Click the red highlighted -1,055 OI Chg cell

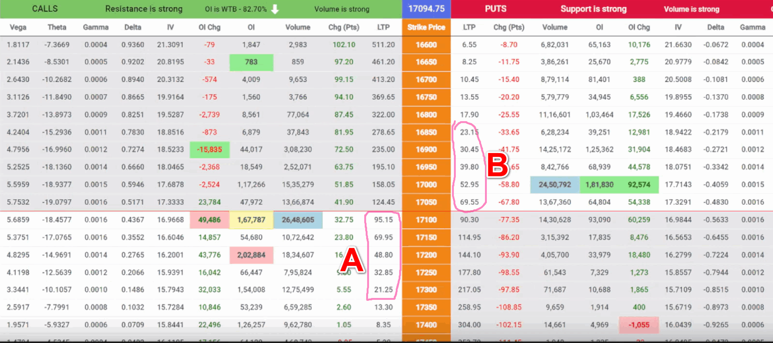coord(639,325)
